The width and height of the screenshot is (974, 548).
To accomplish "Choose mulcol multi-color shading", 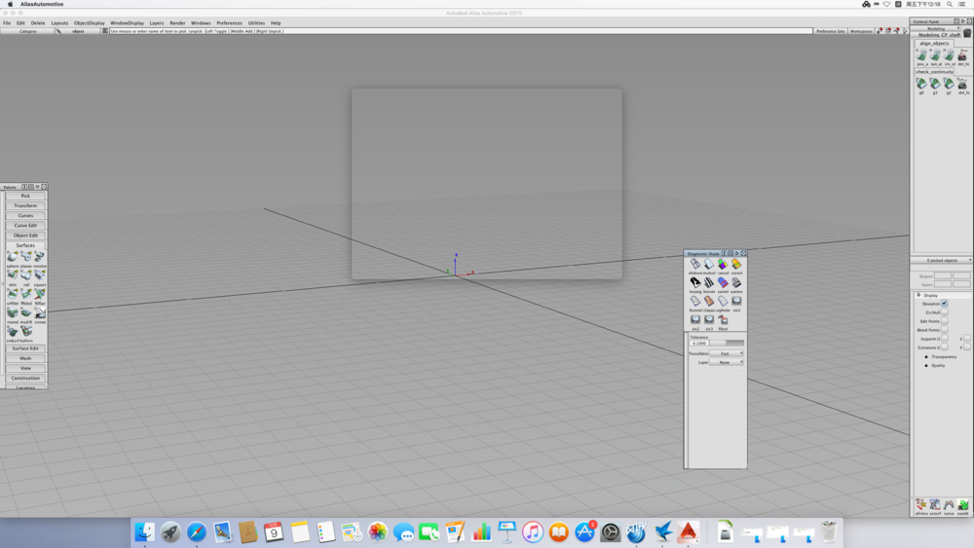I will [x=709, y=266].
